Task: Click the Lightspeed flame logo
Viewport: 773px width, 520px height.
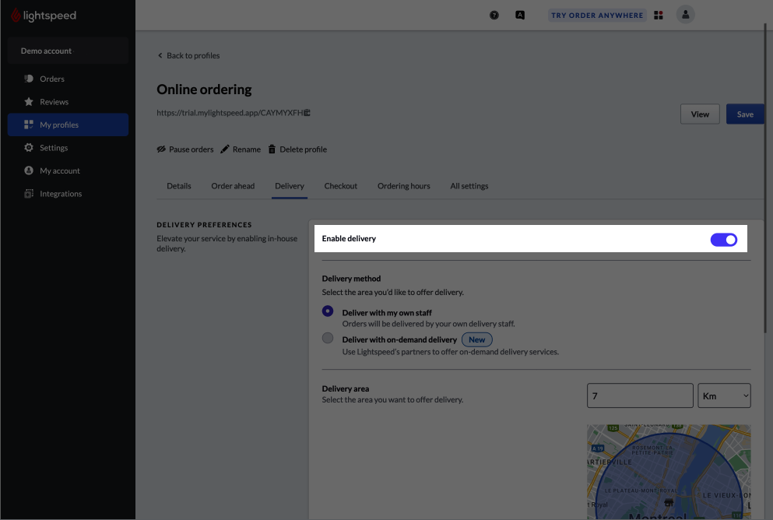Action: click(16, 16)
